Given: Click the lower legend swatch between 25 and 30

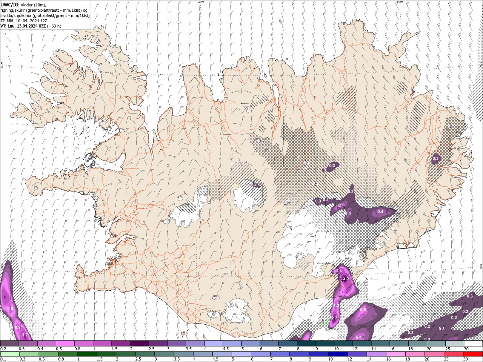Looking at the screenshot, I should click(x=453, y=354).
